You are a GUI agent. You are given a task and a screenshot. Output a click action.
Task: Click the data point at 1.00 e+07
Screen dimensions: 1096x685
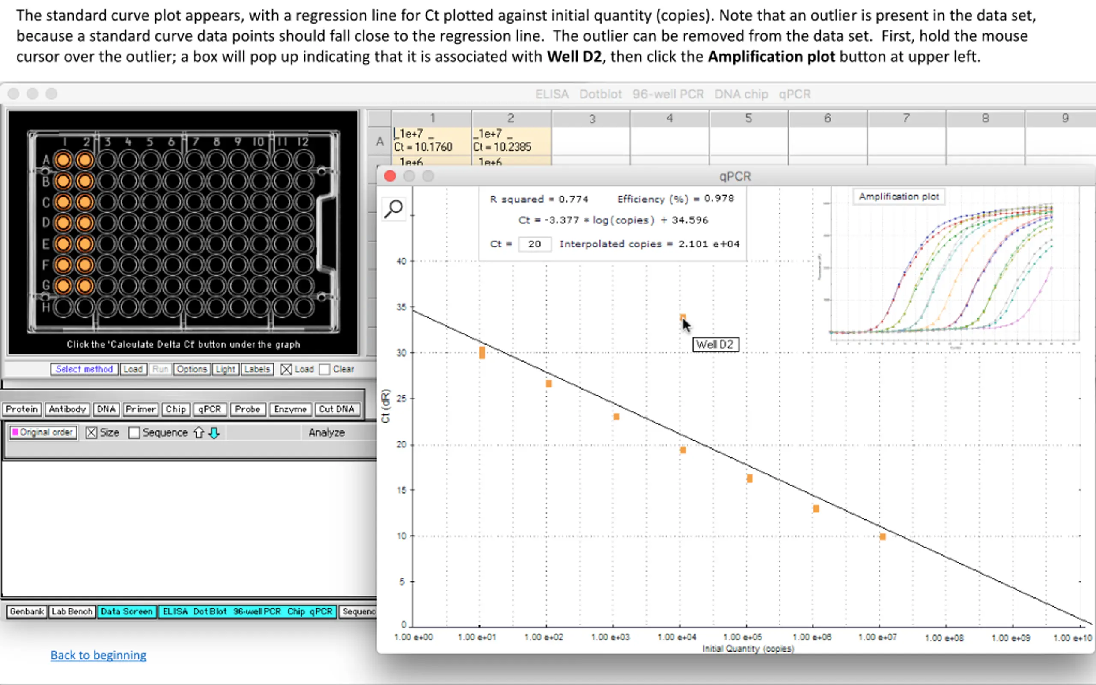coord(882,537)
